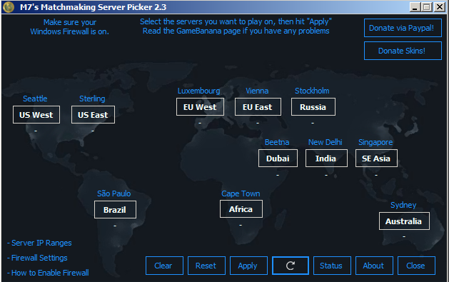This screenshot has width=449, height=282.
Task: Open the Status button
Action: point(332,266)
